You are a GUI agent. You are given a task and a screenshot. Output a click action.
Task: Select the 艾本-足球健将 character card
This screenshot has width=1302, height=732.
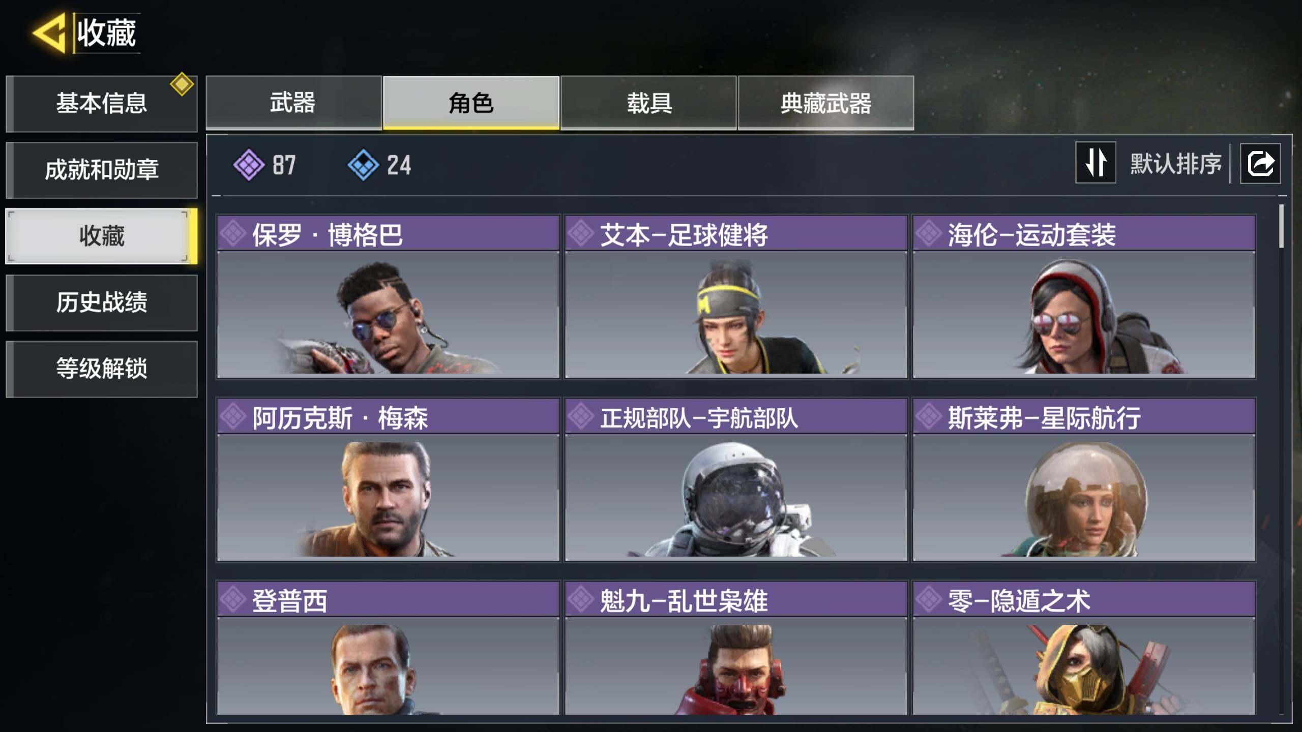point(736,297)
